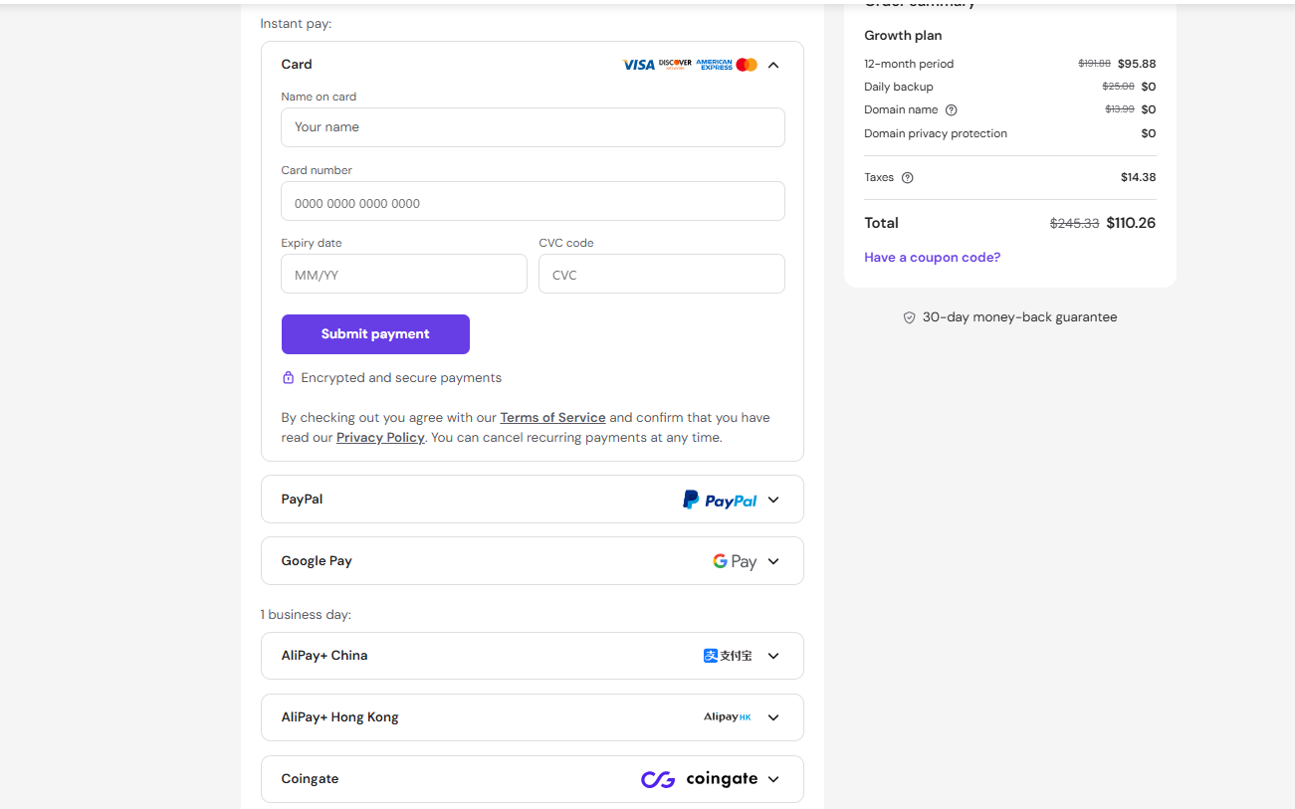This screenshot has height=809, width=1295.
Task: Focus the CVC code field
Action: point(662,274)
